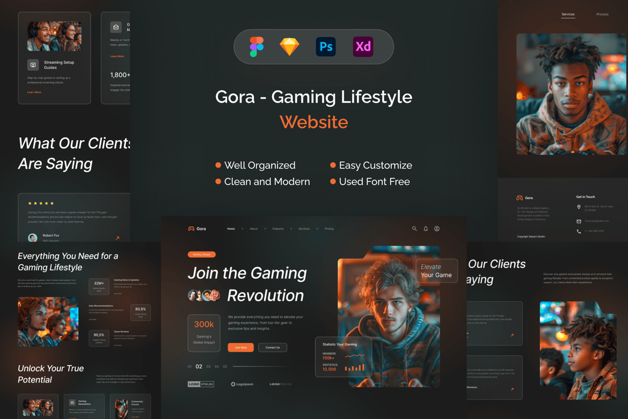Click the five-star rating row

(41, 203)
